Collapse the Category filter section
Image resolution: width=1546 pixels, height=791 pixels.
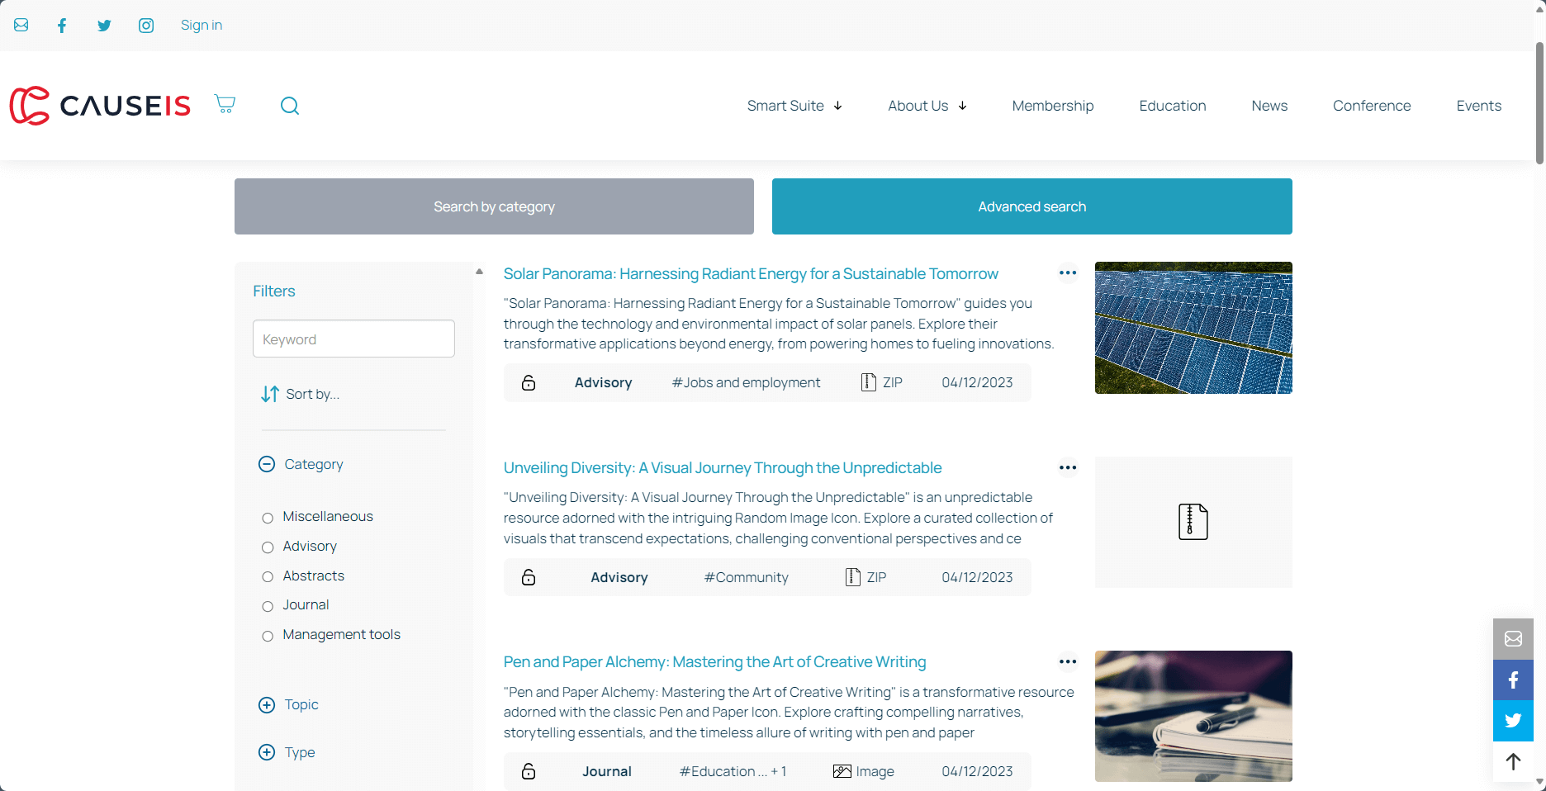click(267, 464)
